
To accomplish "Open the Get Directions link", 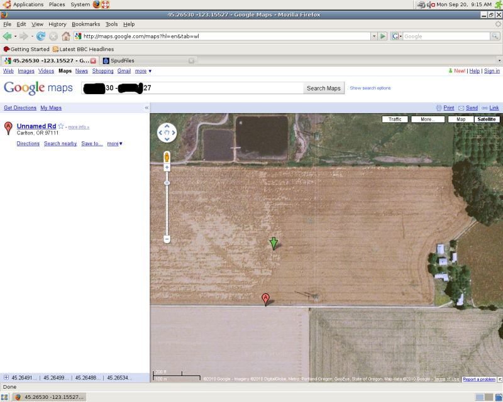I will 20,108.
